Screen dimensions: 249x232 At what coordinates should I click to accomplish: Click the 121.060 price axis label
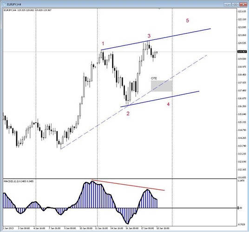coord(242,35)
